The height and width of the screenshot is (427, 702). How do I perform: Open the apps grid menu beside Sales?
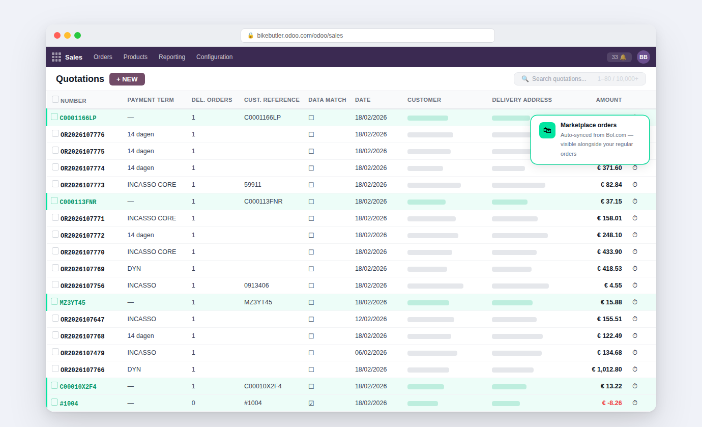pos(56,57)
